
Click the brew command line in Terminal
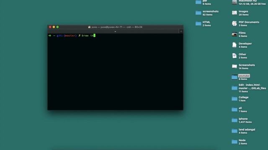[x=88, y=35]
